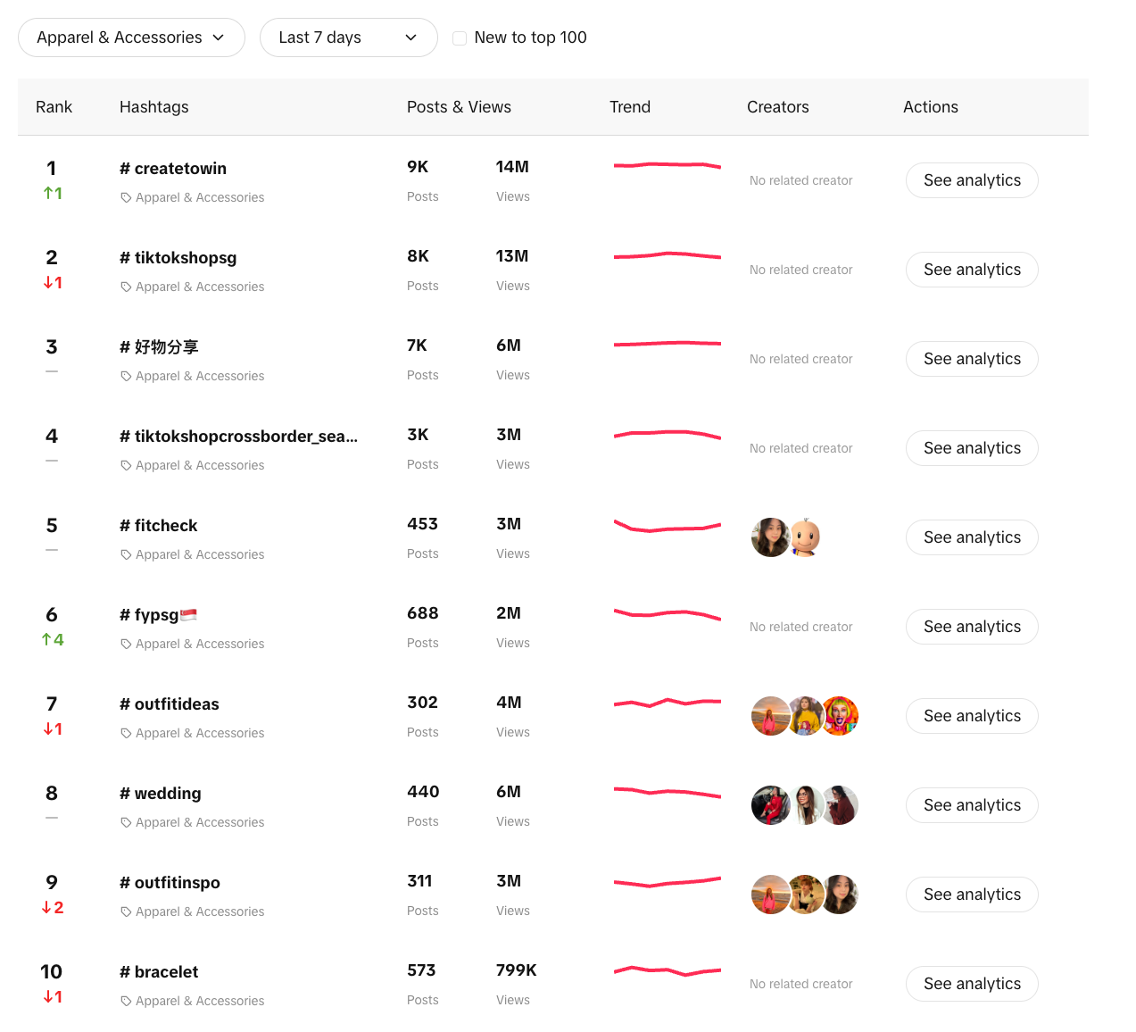Click the third creator avatar for outfitideas

[840, 716]
